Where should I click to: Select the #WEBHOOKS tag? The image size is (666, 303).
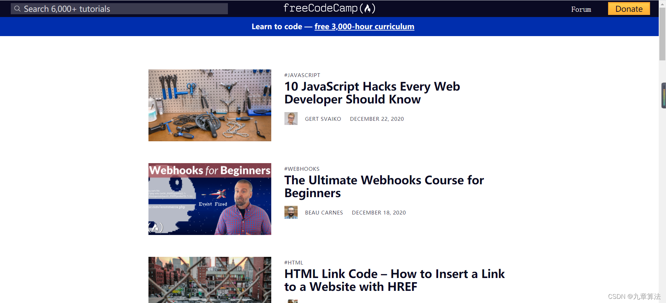(302, 169)
